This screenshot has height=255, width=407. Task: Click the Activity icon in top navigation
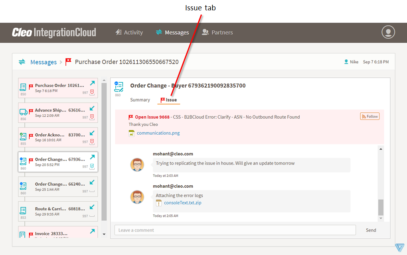pyautogui.click(x=119, y=33)
